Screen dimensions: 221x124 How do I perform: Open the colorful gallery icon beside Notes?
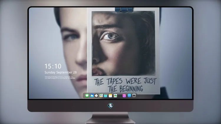(115, 95)
